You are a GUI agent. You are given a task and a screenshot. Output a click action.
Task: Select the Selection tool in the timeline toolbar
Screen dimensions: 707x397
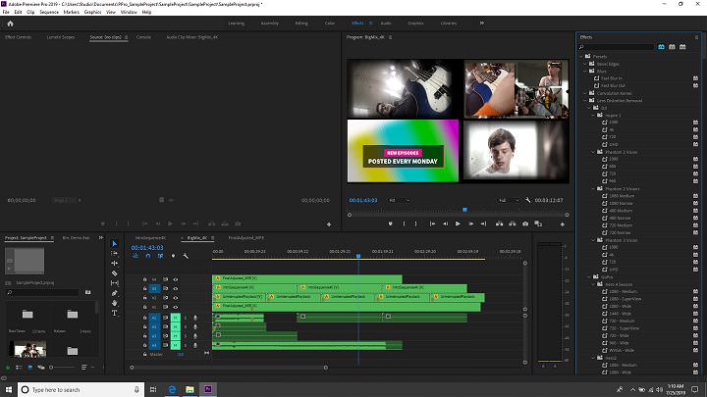click(115, 243)
